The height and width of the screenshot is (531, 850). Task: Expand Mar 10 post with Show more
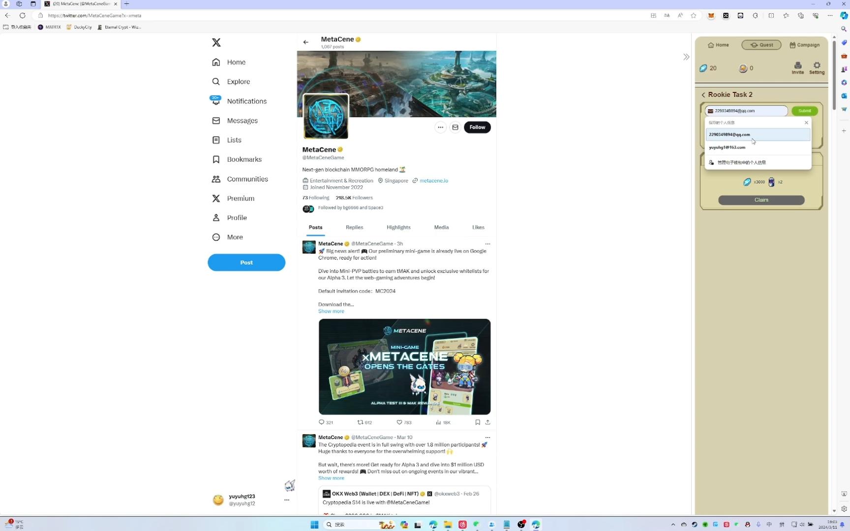click(x=331, y=478)
